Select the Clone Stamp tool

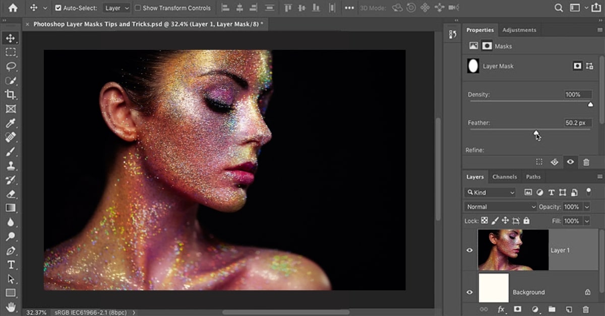(11, 165)
